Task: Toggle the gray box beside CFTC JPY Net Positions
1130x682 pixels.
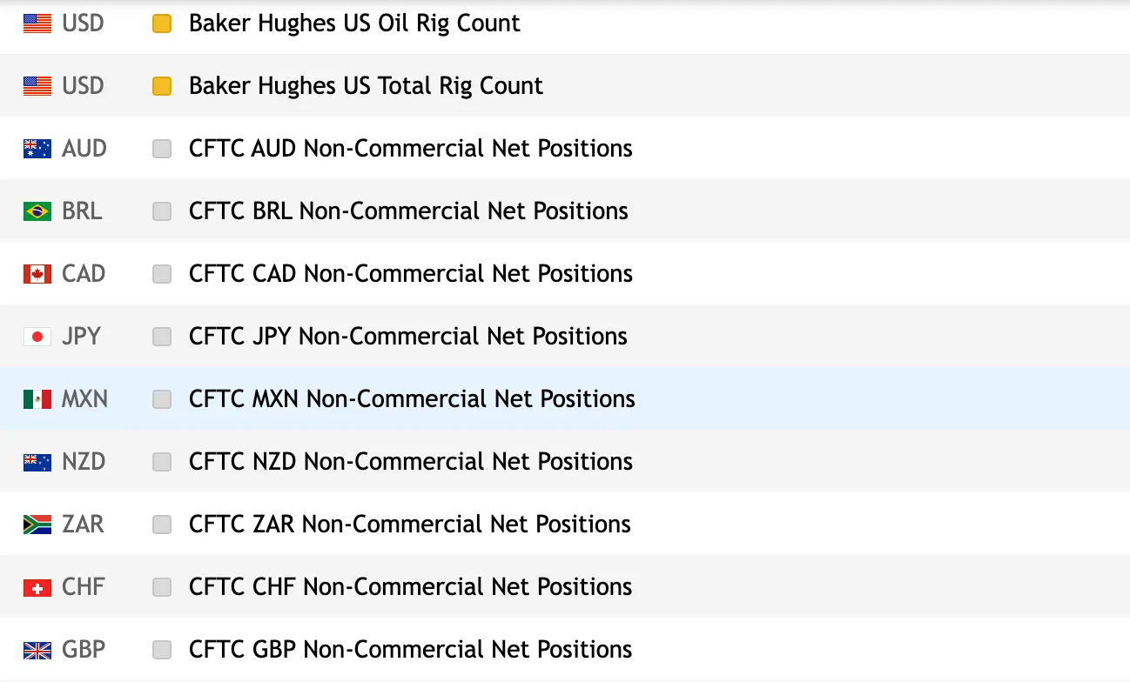Action: tap(162, 337)
